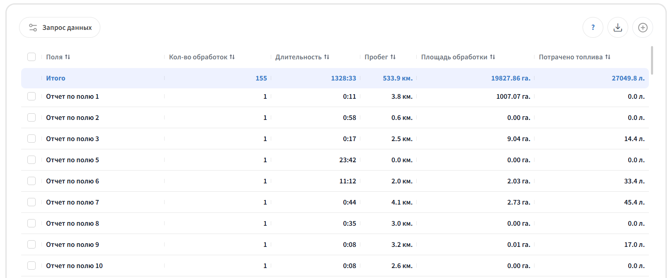
Task: Click the Итого summary row
Action: [x=335, y=78]
